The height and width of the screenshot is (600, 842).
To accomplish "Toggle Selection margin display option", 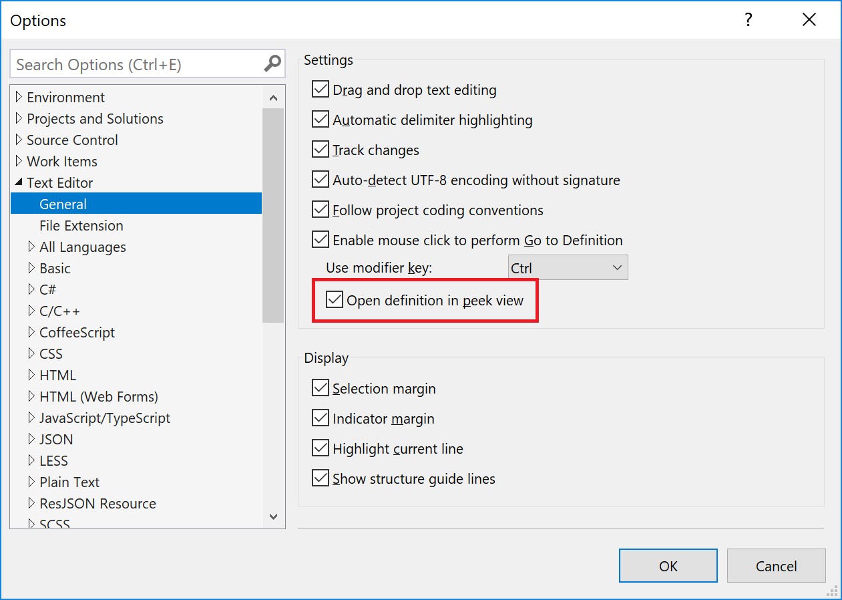I will (321, 388).
